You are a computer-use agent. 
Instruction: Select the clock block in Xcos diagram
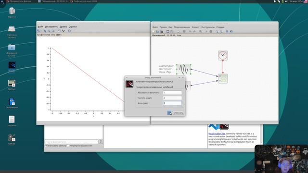tap(223, 56)
